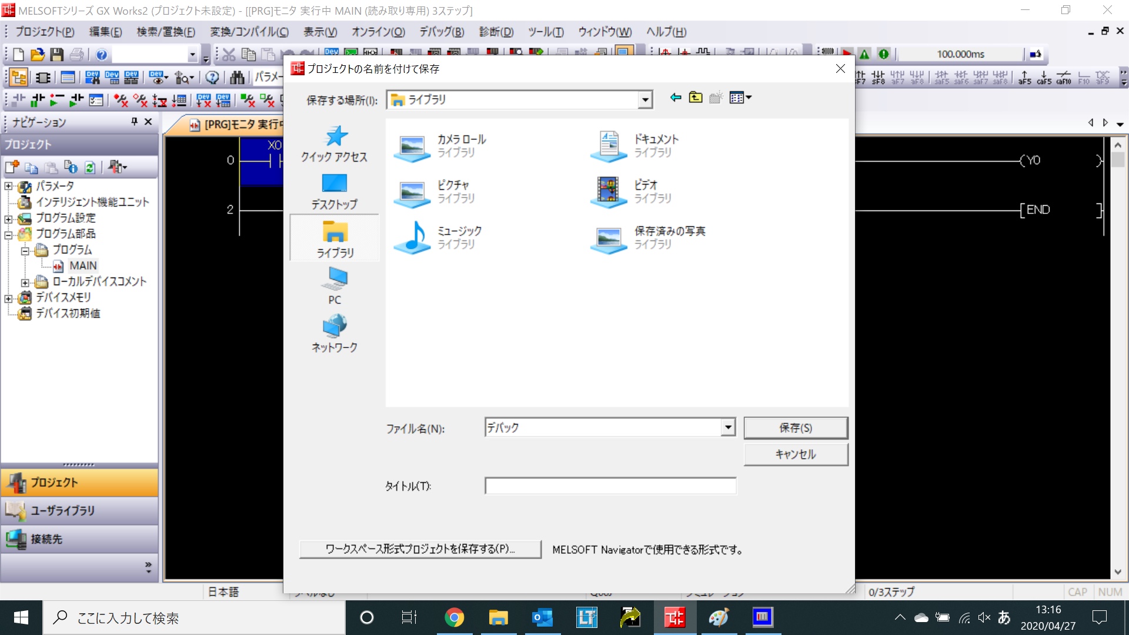Expand the デバイスメモリ tree node

[8, 299]
